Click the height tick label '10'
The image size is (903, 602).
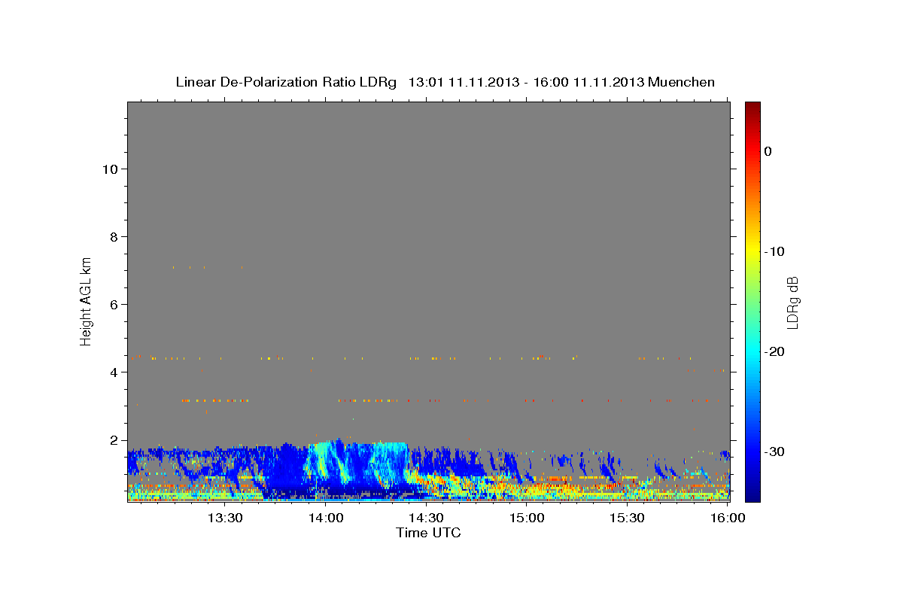coord(111,169)
